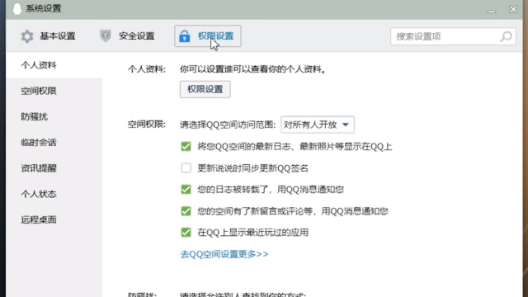Select 临时会话 in the sidebar
Viewport: 528px width, 297px height.
54,143
